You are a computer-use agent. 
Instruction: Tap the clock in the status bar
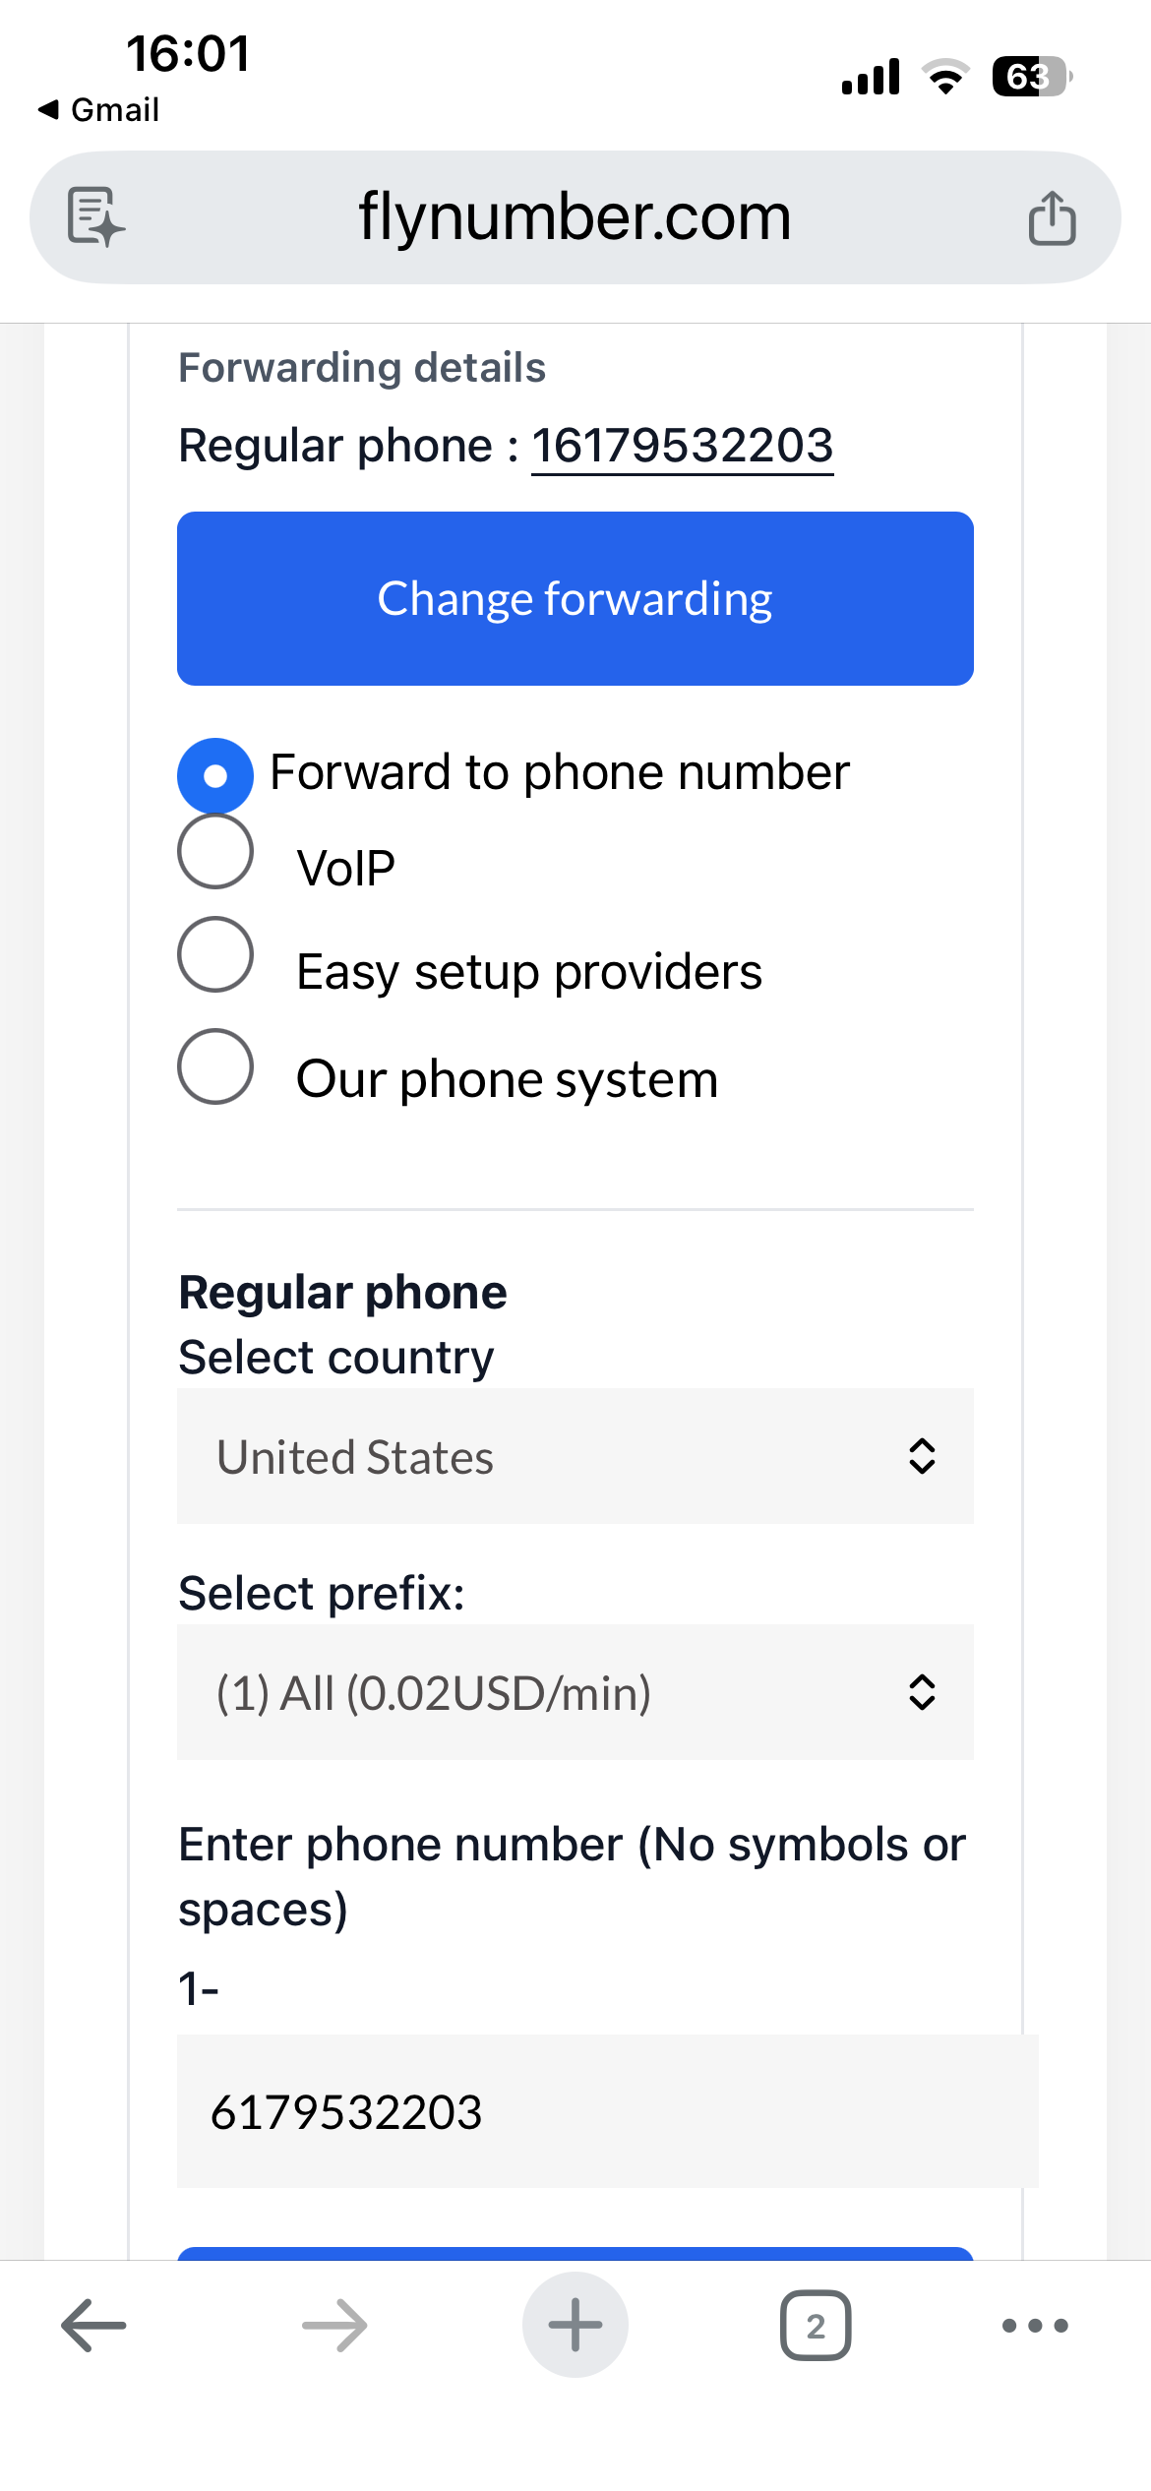coord(188,53)
